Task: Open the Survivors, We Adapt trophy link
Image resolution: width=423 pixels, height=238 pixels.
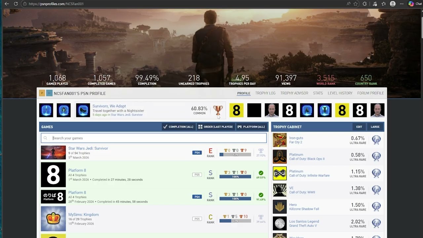Action: point(109,106)
